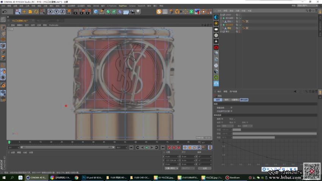Viewport: 322px width, 181px height.
Task: Add a Cube primitive object
Action: pos(96,12)
